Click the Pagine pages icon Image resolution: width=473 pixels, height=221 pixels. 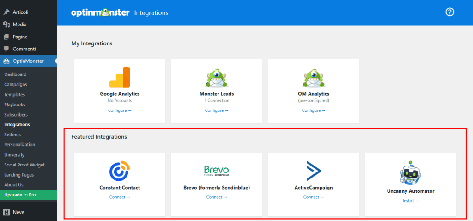pyautogui.click(x=6, y=37)
